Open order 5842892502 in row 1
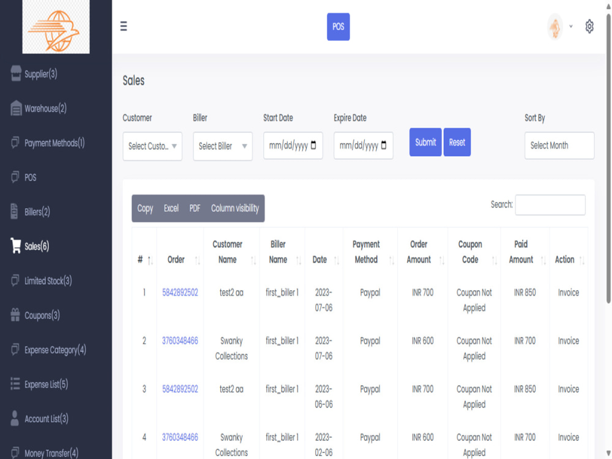The height and width of the screenshot is (459, 612). (180, 293)
